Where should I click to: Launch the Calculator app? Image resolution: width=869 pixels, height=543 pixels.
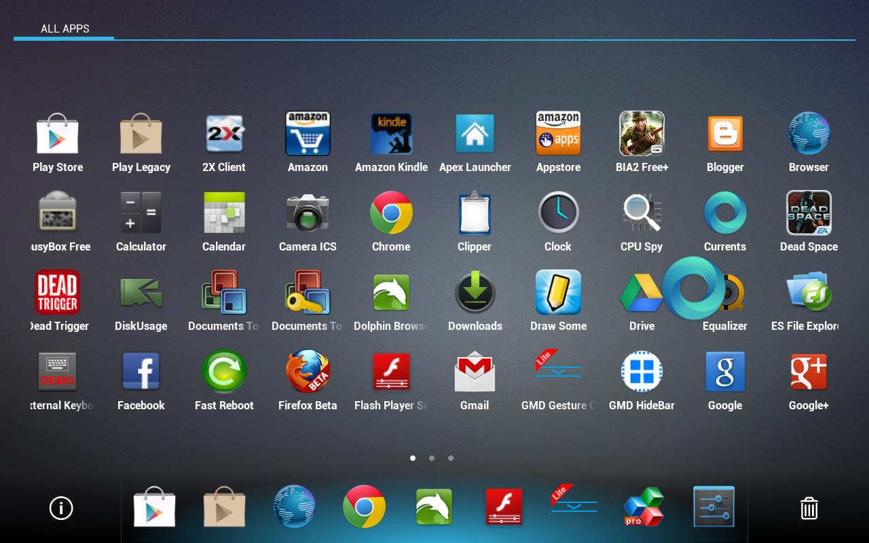pyautogui.click(x=141, y=213)
